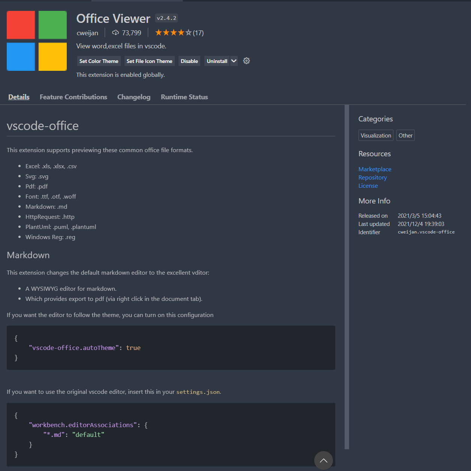Select the Runtime Status tab
The image size is (471, 471).
(184, 97)
